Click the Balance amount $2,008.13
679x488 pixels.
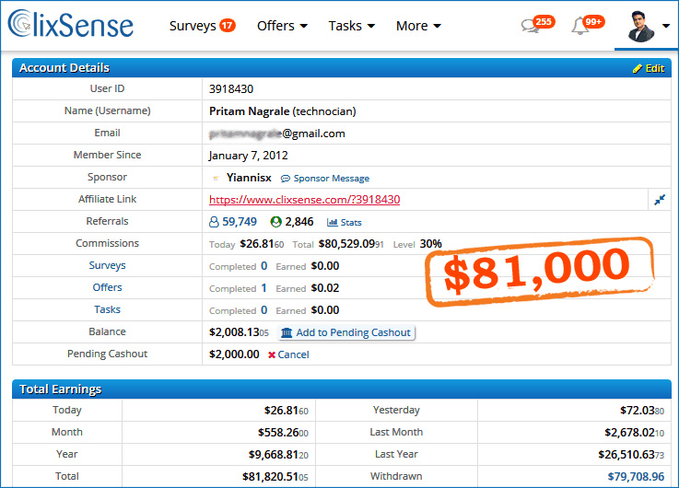[x=239, y=331]
